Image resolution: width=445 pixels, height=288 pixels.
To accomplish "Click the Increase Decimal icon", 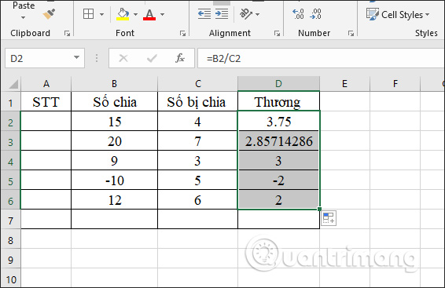I will pos(298,13).
